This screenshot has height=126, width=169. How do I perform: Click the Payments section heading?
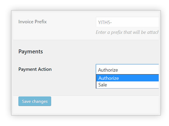coord(31,52)
